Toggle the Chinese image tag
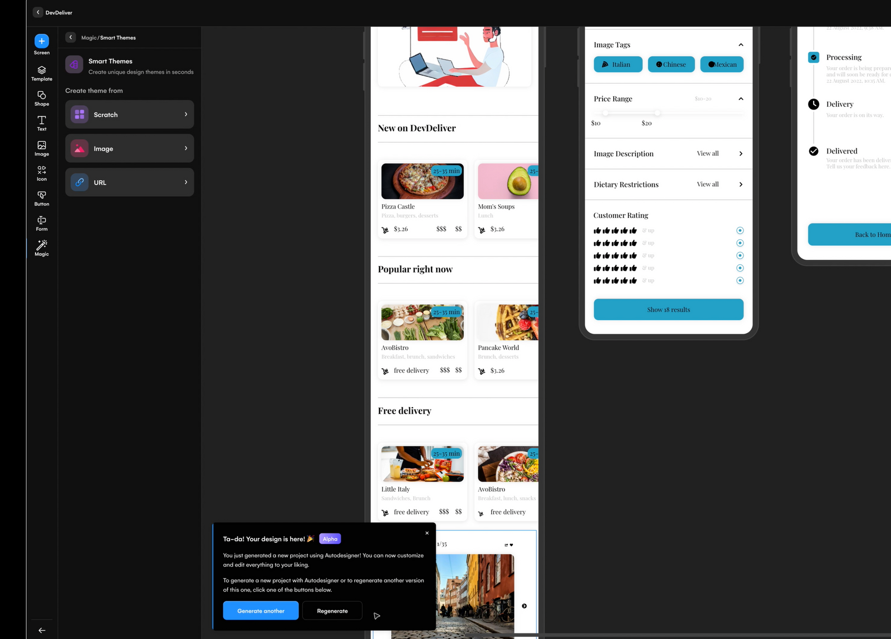Image resolution: width=891 pixels, height=639 pixels. (671, 64)
